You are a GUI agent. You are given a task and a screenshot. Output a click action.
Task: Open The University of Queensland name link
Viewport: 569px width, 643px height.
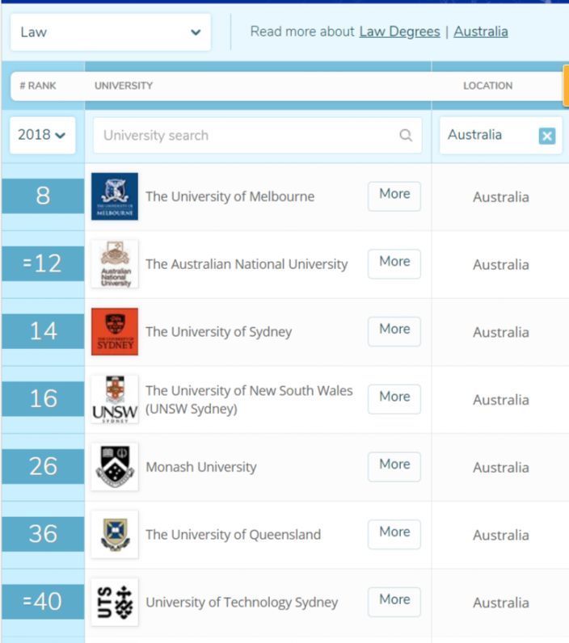point(233,535)
